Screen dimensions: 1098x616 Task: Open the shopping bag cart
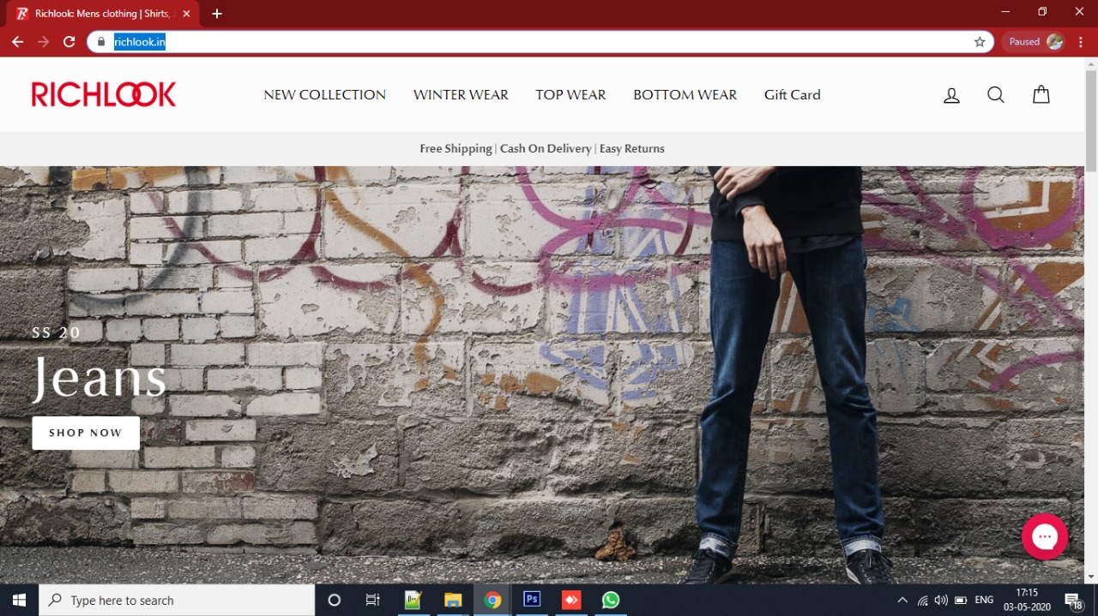click(1041, 94)
